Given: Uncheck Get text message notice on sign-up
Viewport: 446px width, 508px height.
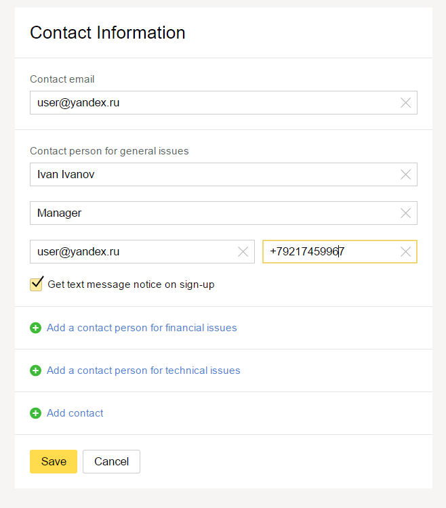Looking at the screenshot, I should (37, 284).
